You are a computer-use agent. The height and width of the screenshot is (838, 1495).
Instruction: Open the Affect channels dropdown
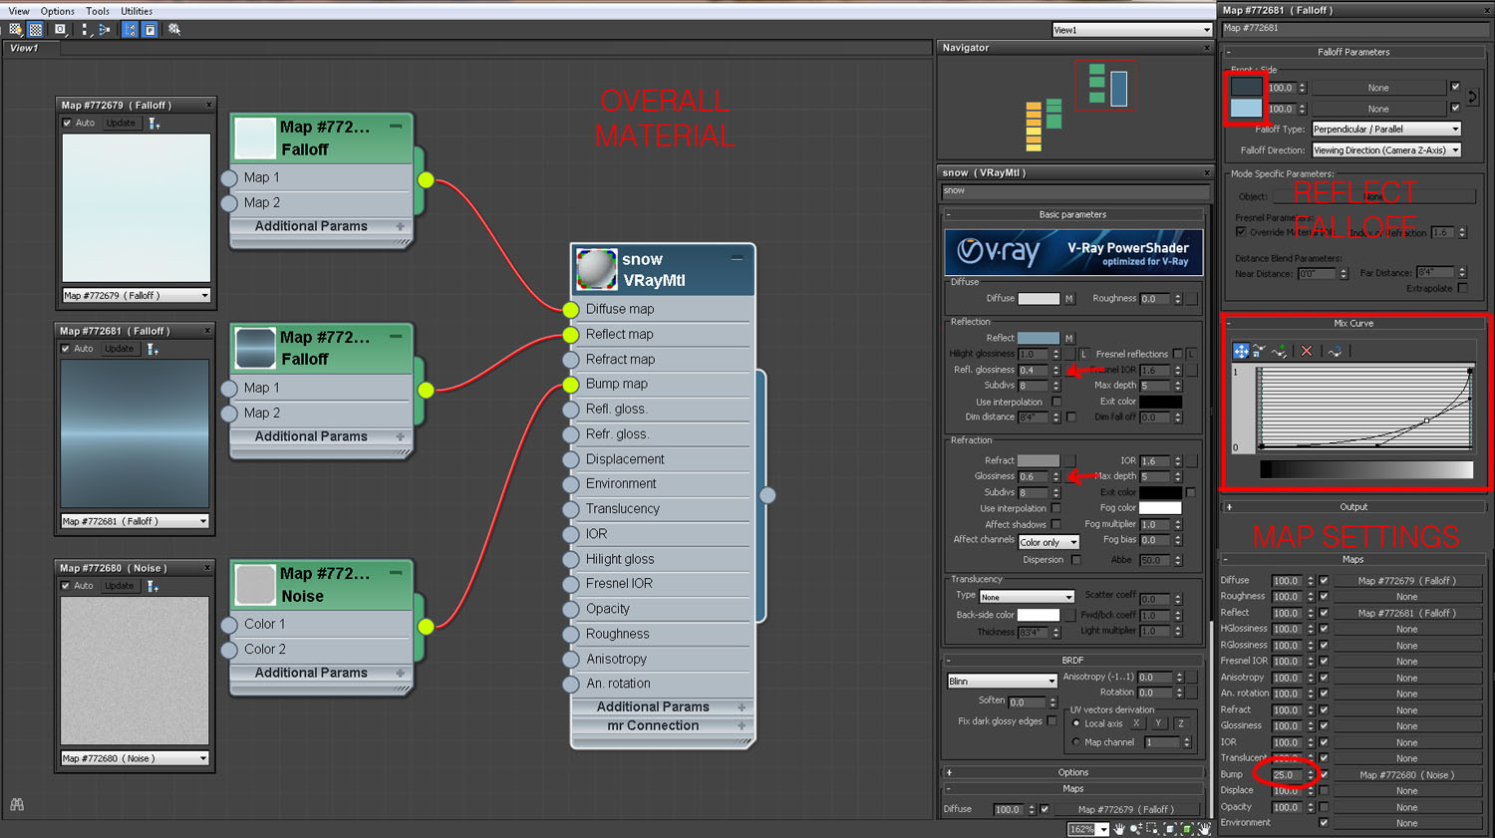pyautogui.click(x=1047, y=542)
